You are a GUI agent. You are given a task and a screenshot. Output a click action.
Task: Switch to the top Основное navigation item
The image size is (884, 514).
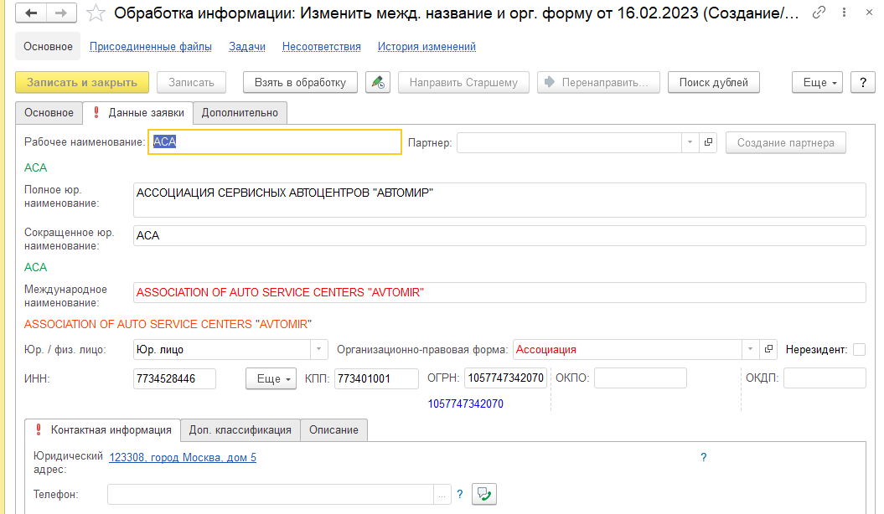click(48, 47)
